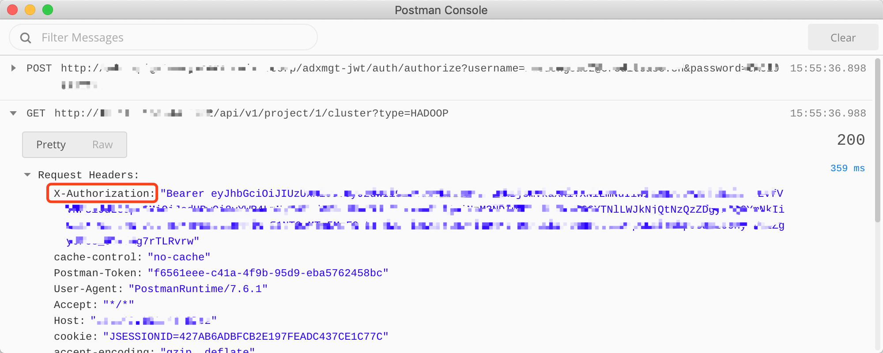The image size is (883, 353).
Task: Expand the POST authorize request entry
Action: pos(13,68)
